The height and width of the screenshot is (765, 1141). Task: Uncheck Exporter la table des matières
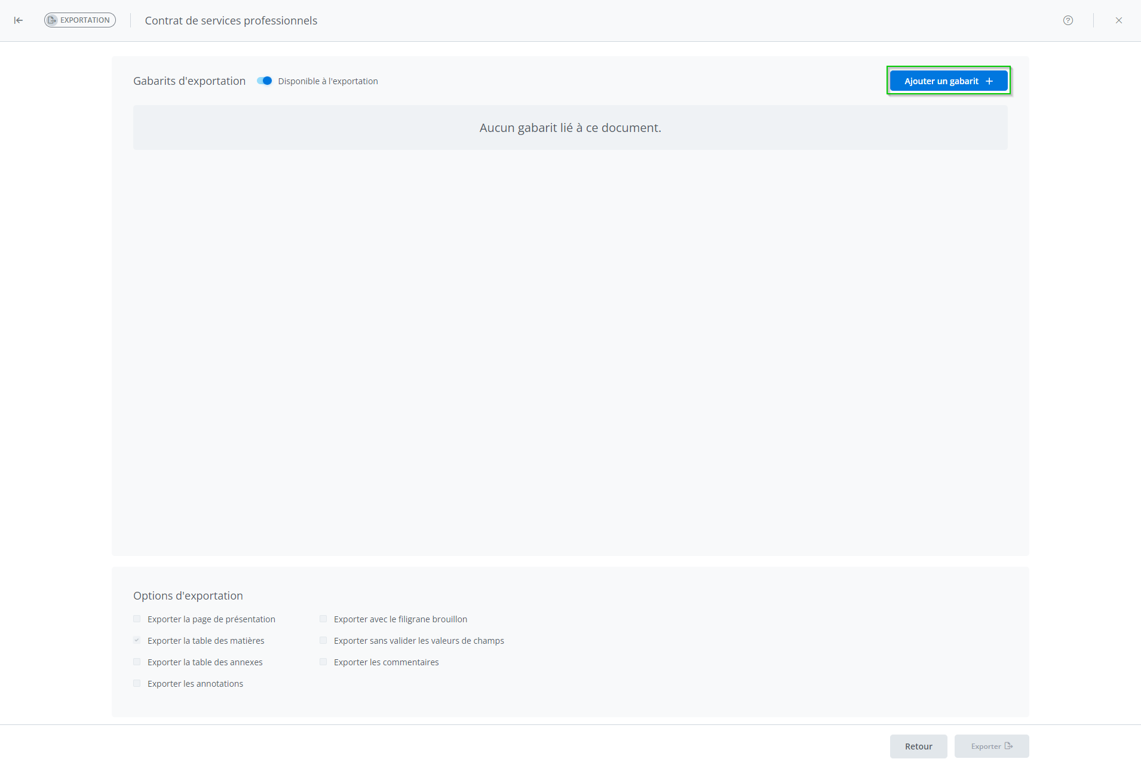tap(137, 641)
